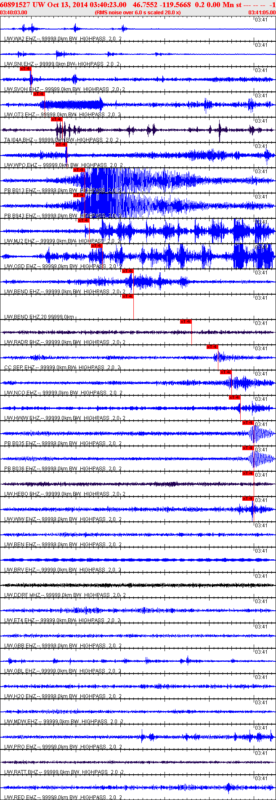Click the red pick marker on the UW.MJ2 trace

[x=84, y=220]
